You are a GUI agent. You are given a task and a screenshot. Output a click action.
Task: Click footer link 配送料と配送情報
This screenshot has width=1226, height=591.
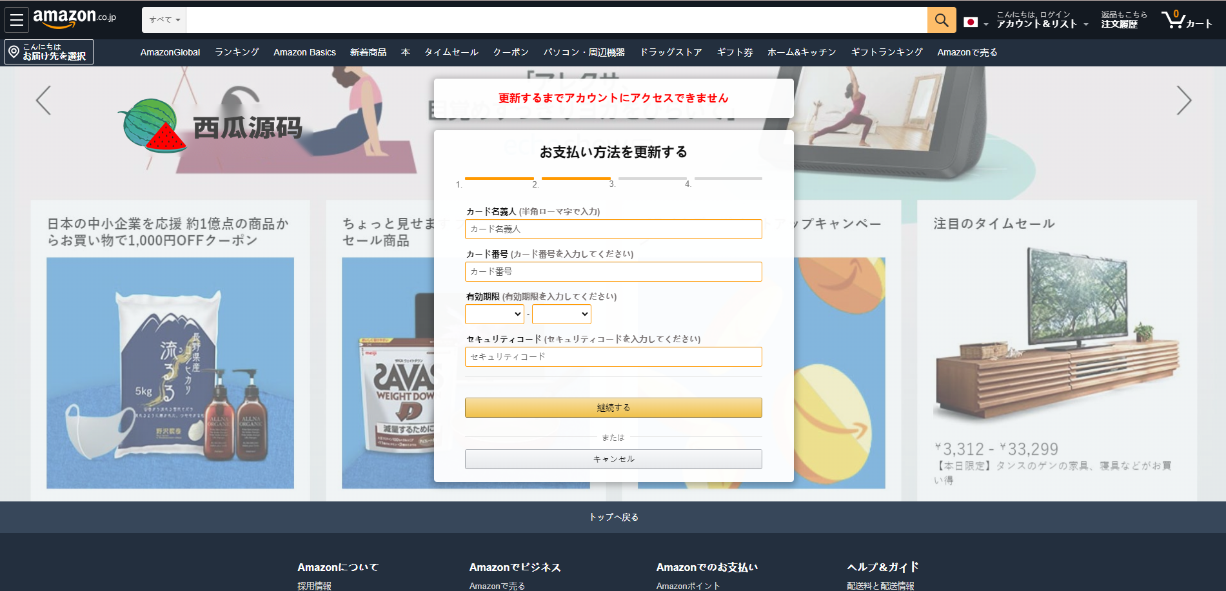(880, 586)
